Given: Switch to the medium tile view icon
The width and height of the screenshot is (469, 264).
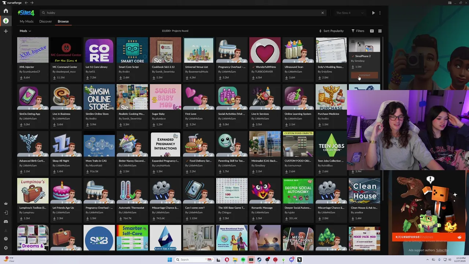Looking at the screenshot, I should [372, 31].
